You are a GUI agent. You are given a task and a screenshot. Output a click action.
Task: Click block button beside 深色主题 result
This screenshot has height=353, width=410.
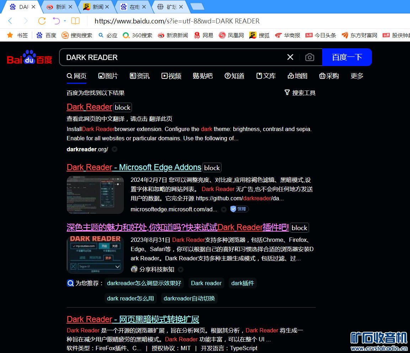point(299,228)
